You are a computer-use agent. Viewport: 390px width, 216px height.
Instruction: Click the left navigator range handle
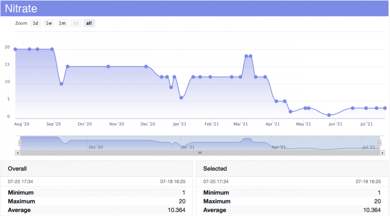[20, 143]
